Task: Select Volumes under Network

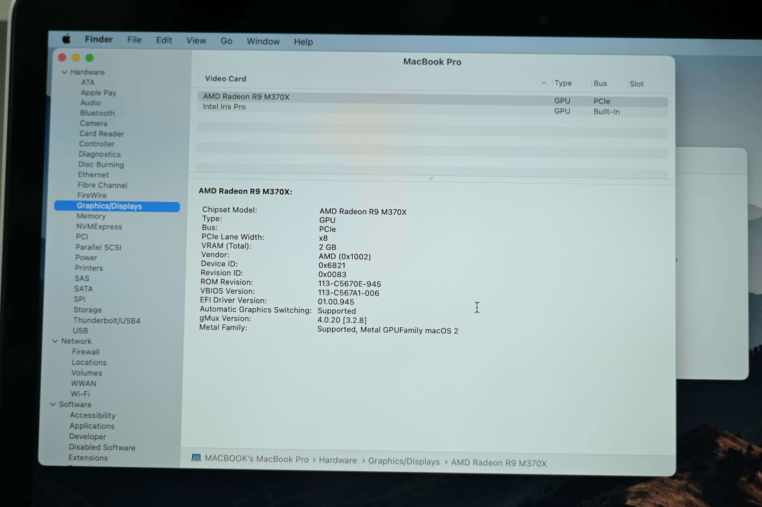Action: click(87, 373)
